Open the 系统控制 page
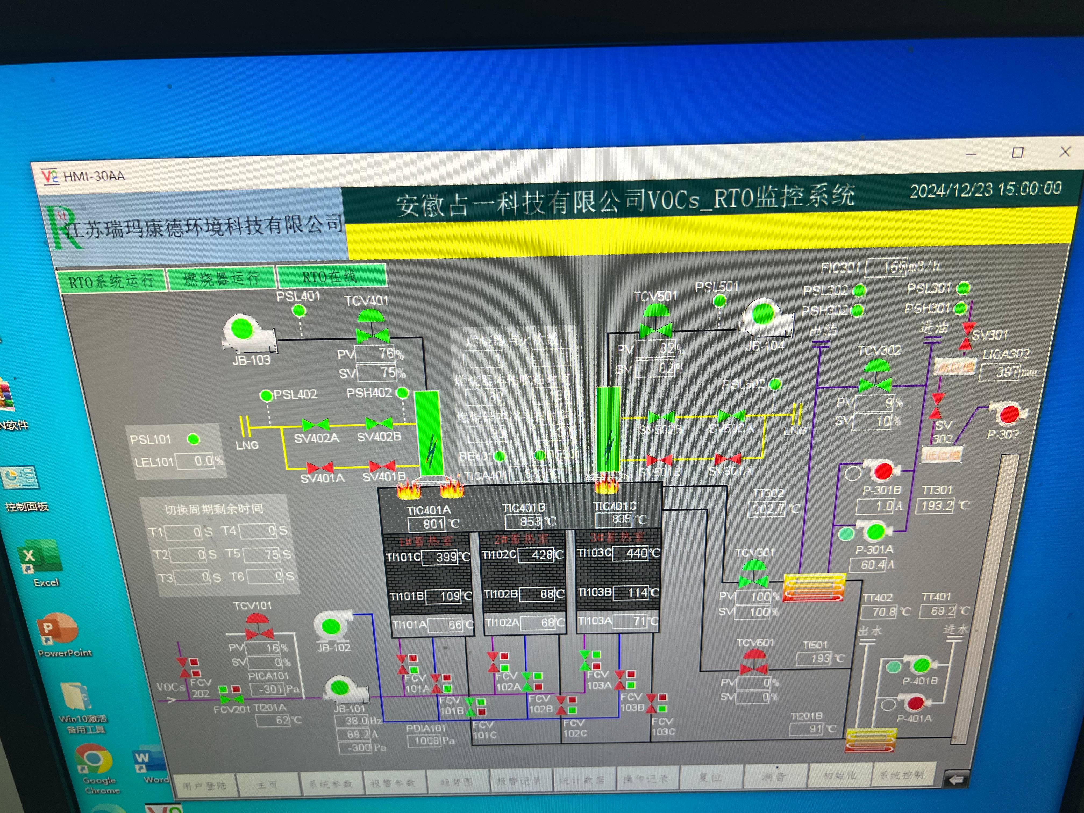1084x813 pixels. (903, 774)
